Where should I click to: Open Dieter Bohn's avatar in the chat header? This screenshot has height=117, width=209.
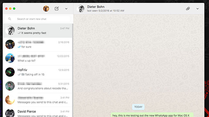click(80, 9)
